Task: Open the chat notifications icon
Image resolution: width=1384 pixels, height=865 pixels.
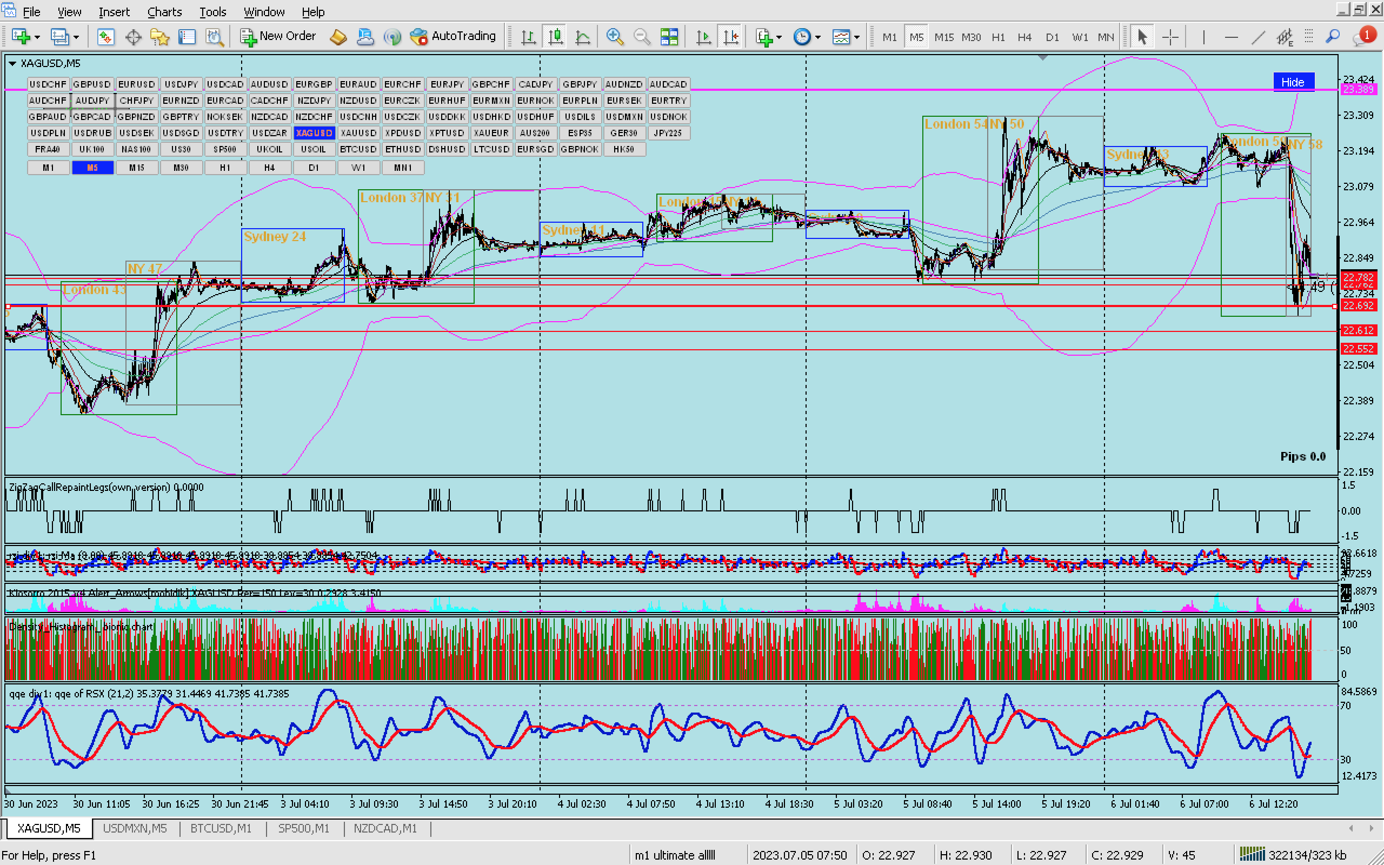Action: coord(1362,37)
